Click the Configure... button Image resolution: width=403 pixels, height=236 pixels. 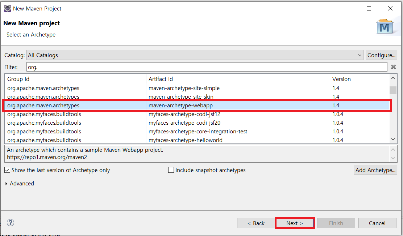(x=381, y=55)
